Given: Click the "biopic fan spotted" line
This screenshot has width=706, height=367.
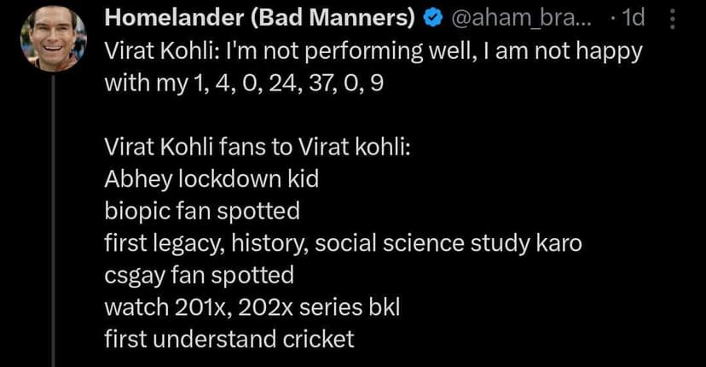Looking at the screenshot, I should [x=201, y=211].
